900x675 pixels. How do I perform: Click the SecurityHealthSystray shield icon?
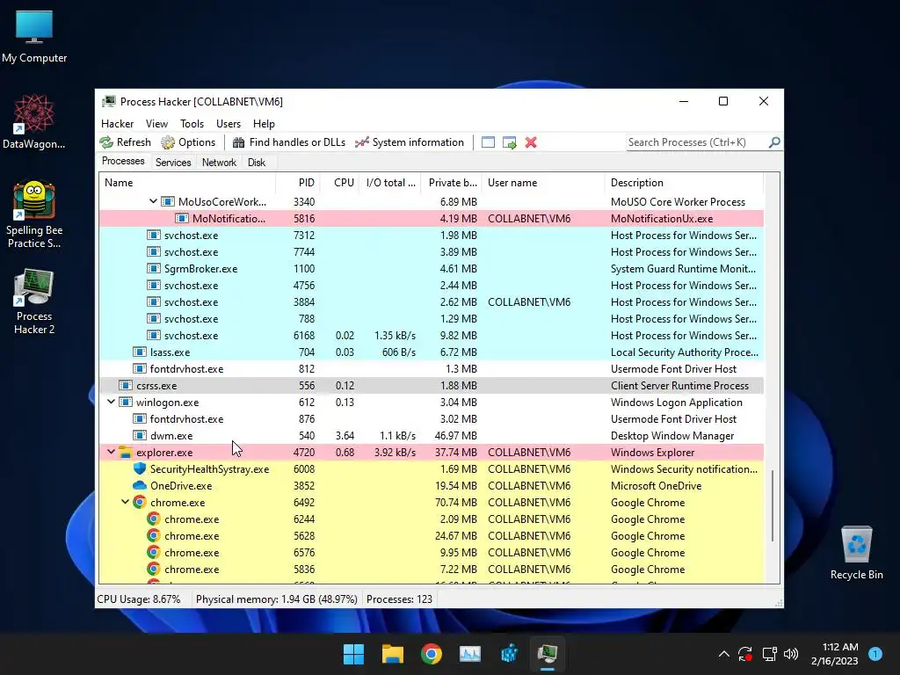[x=140, y=469]
